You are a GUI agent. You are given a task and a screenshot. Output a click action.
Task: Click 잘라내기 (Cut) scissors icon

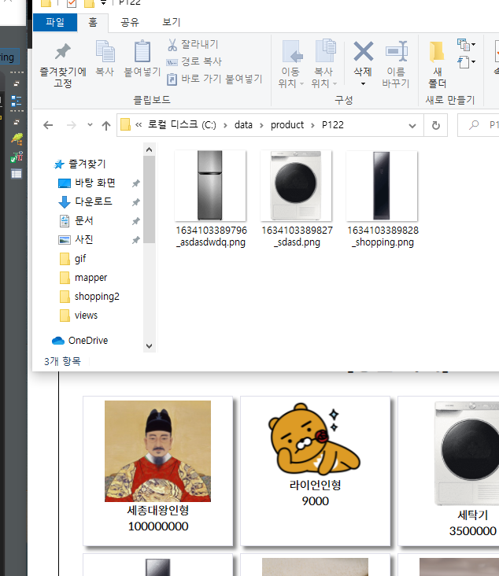[172, 44]
